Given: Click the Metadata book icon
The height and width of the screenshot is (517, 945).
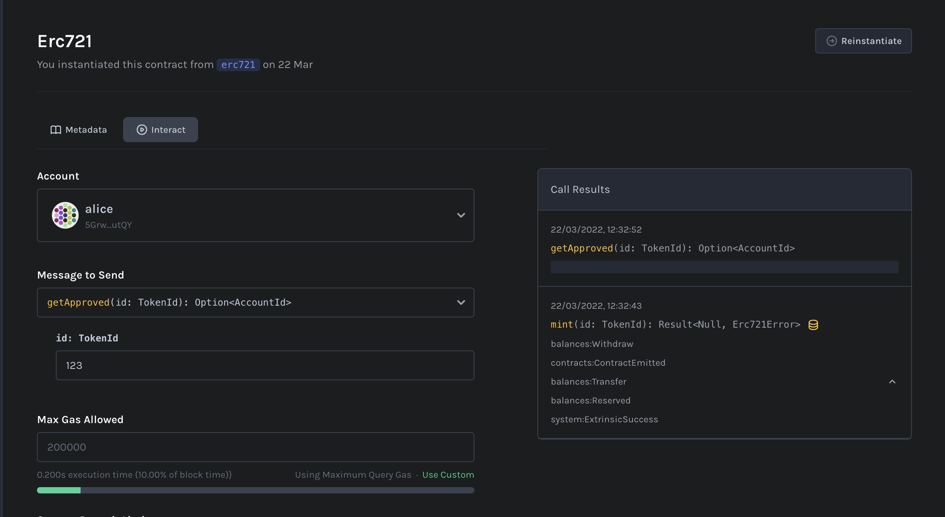Looking at the screenshot, I should [x=55, y=130].
